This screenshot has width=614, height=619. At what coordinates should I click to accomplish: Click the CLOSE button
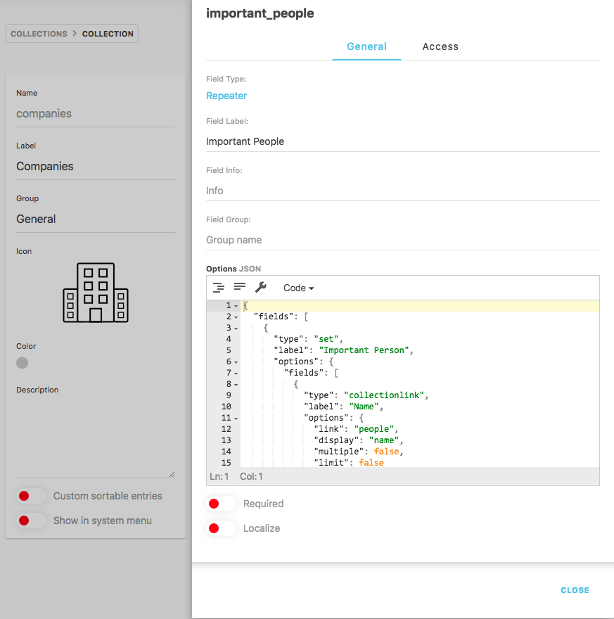(x=575, y=590)
